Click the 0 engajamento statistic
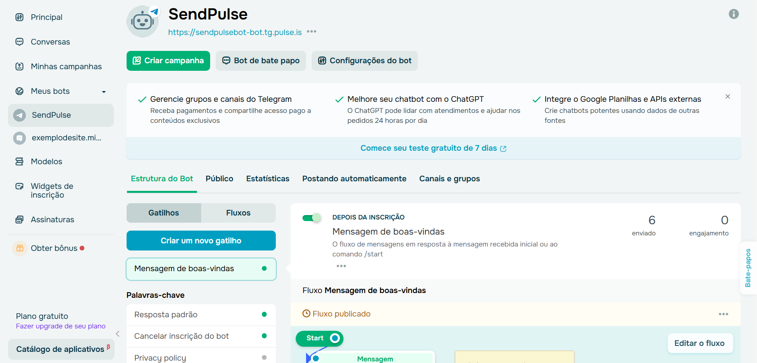The height and width of the screenshot is (363, 757). (709, 225)
